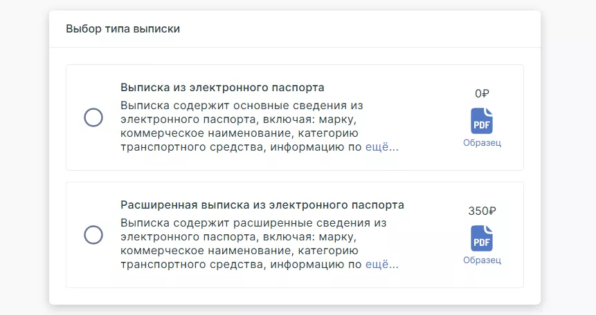Choose the Расширенная выписка radio button
The image size is (596, 315).
(x=93, y=235)
